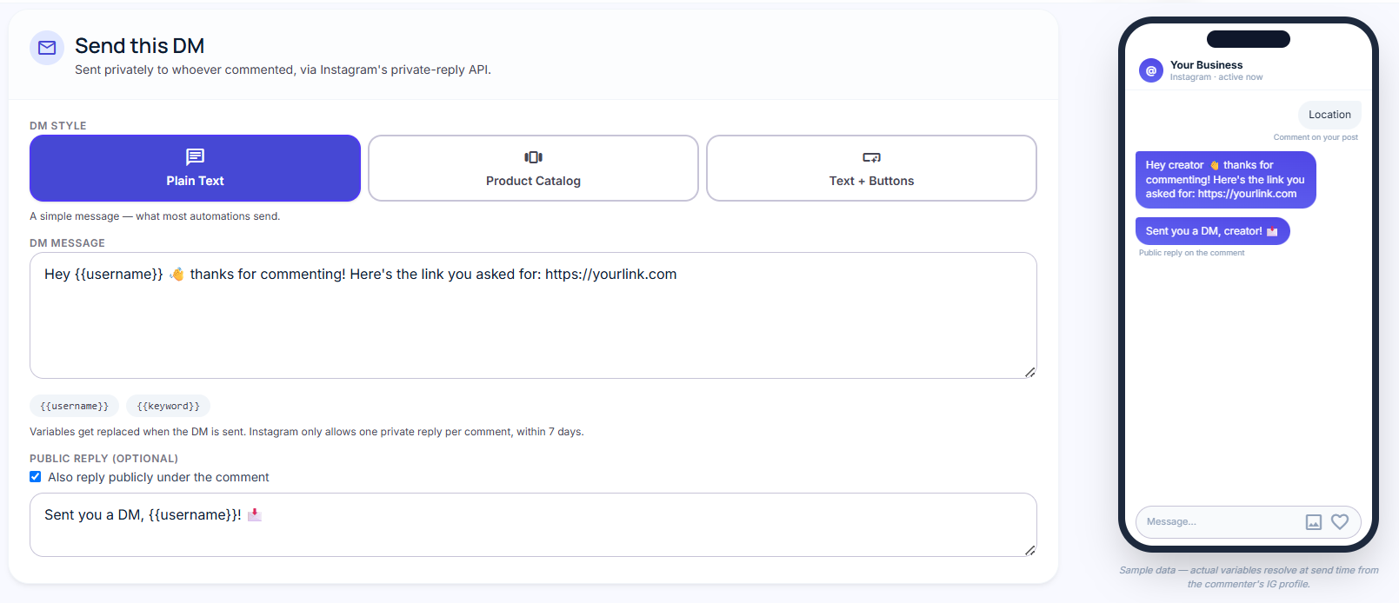Click the image icon in phone message bar
The image size is (1399, 603).
[1314, 522]
